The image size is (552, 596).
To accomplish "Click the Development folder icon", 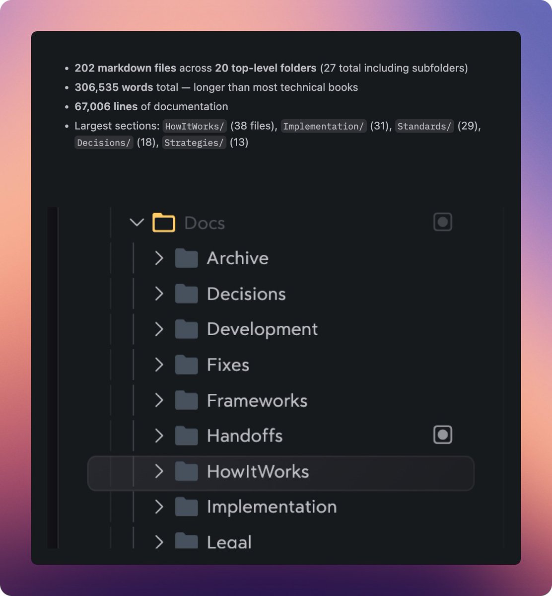I will [x=186, y=329].
